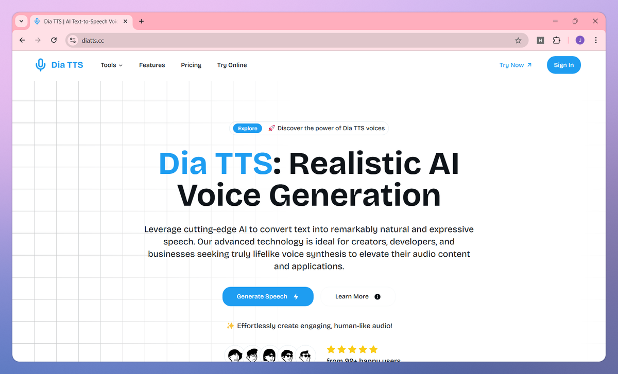Click the Learn More button
Image resolution: width=618 pixels, height=374 pixels.
[358, 296]
